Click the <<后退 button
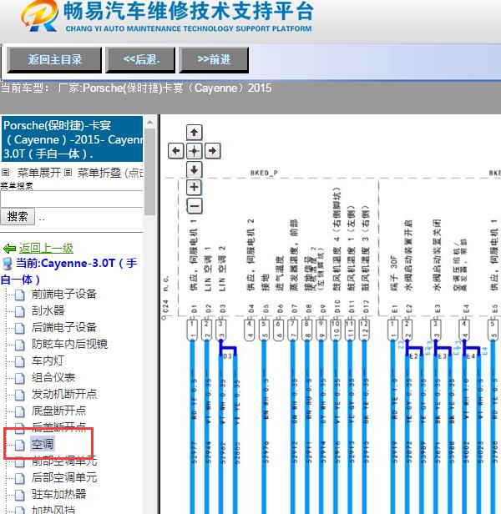 click(x=140, y=60)
